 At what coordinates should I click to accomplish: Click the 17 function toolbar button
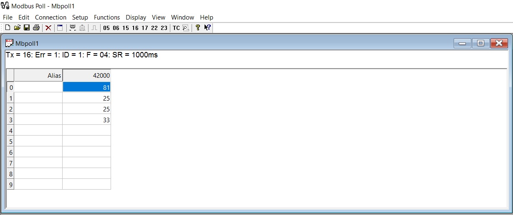(x=145, y=28)
